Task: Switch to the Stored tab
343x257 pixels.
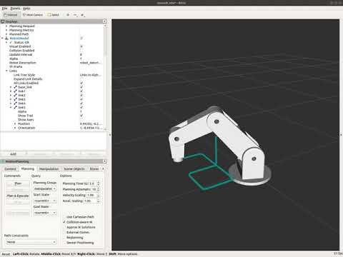Action: (x=94, y=168)
